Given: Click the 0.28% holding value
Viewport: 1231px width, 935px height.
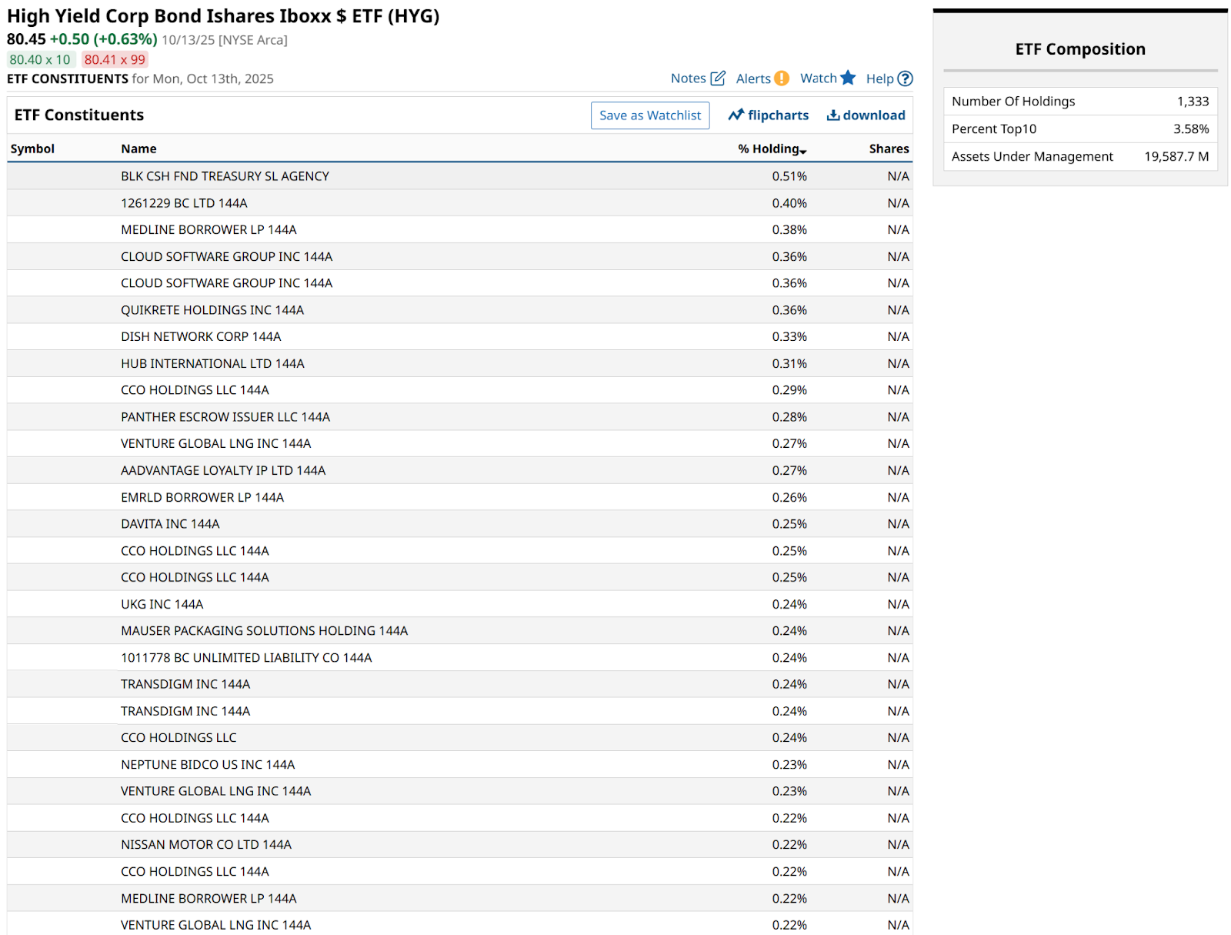Looking at the screenshot, I should [789, 417].
